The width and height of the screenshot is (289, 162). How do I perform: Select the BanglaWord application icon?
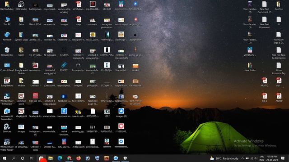click(x=7, y=81)
